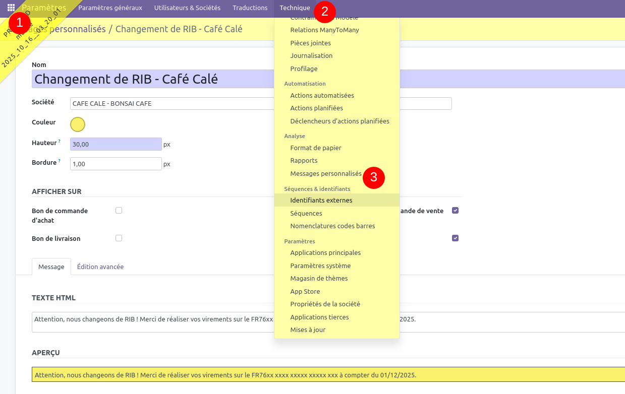Open the apps grid menu icon
Viewport: 625px width, 394px height.
[x=11, y=8]
